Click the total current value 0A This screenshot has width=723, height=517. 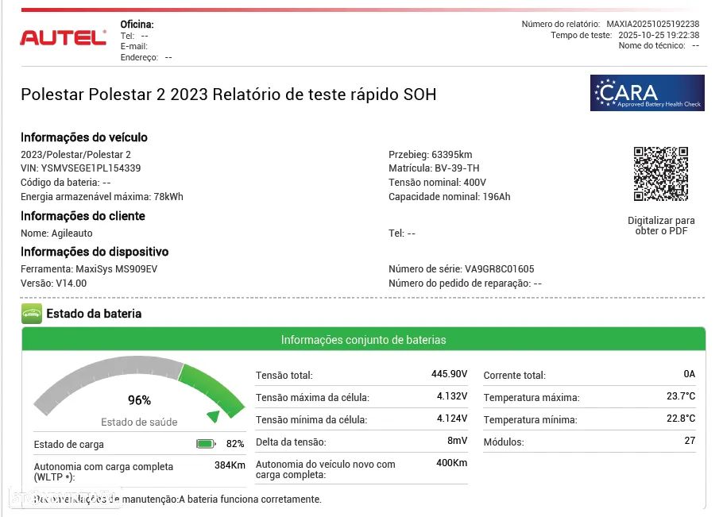[690, 374]
